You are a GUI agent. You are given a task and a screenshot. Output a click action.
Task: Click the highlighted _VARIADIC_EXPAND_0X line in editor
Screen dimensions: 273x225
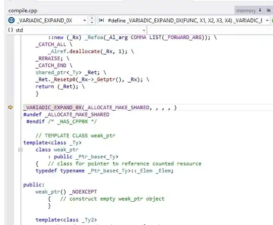100,108
